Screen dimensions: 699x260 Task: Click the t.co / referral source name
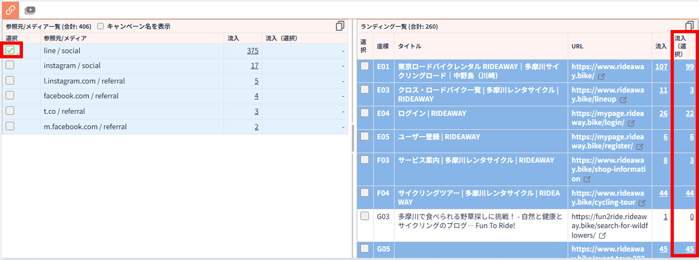(x=64, y=111)
